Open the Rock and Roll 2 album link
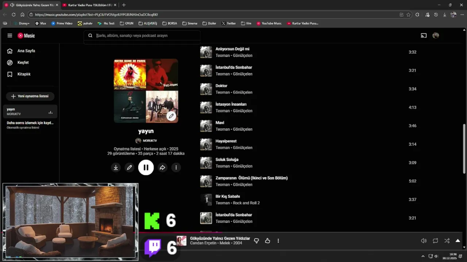The image size is (467, 262). tap(246, 203)
